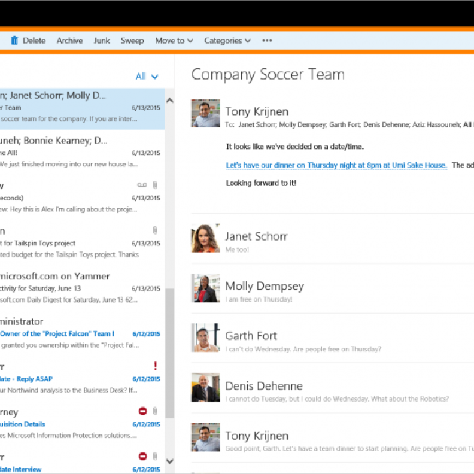
Task: Click Sweep in the toolbar
Action: pyautogui.click(x=132, y=41)
